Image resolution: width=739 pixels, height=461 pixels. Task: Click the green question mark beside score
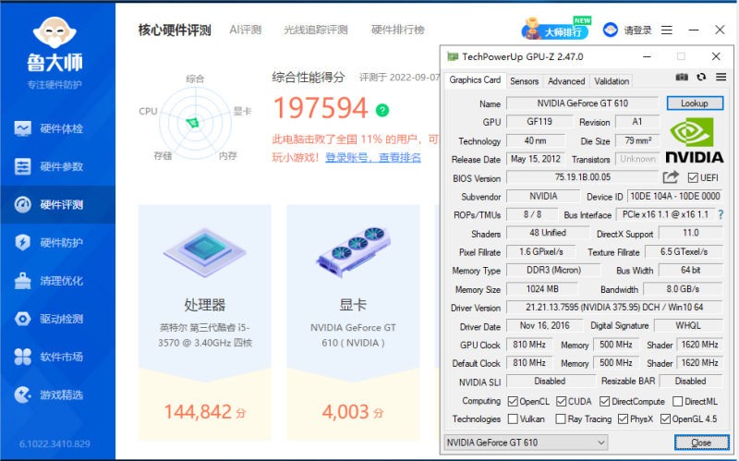tap(382, 110)
